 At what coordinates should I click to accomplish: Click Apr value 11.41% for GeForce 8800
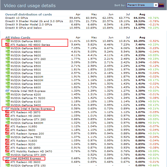75,41
